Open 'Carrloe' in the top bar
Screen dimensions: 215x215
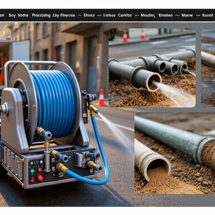[125, 15]
